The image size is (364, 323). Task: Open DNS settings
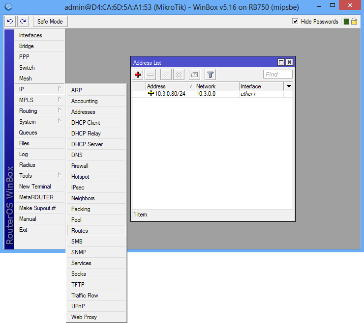pos(96,155)
